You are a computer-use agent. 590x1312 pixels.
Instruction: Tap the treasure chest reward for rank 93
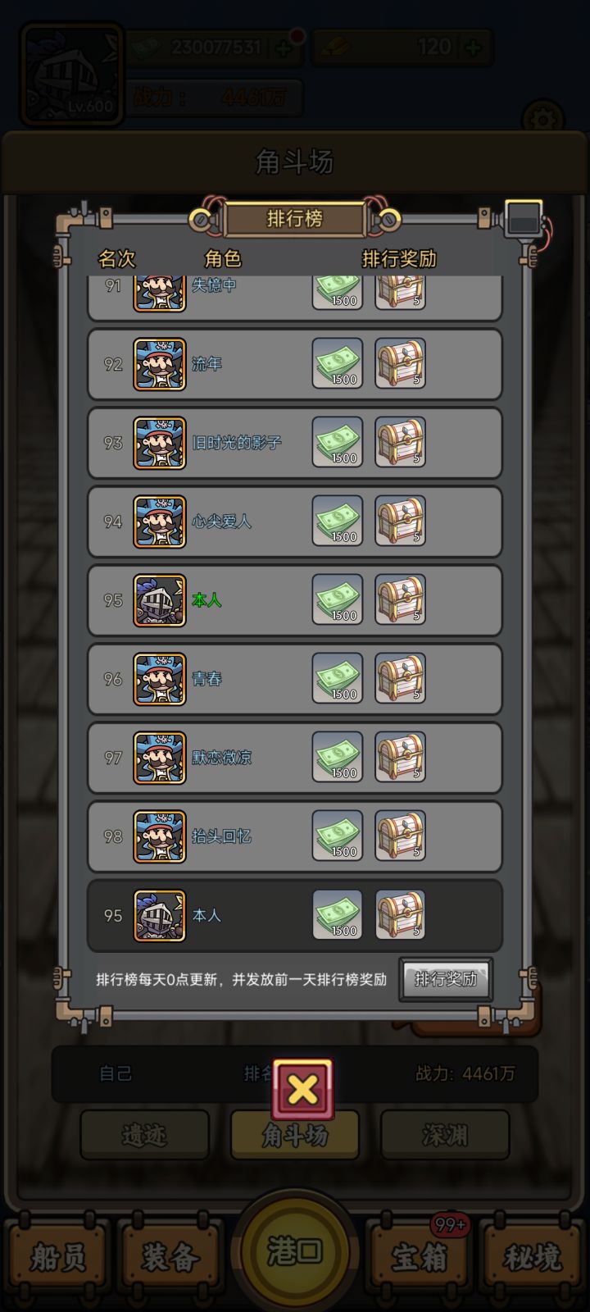click(x=400, y=443)
